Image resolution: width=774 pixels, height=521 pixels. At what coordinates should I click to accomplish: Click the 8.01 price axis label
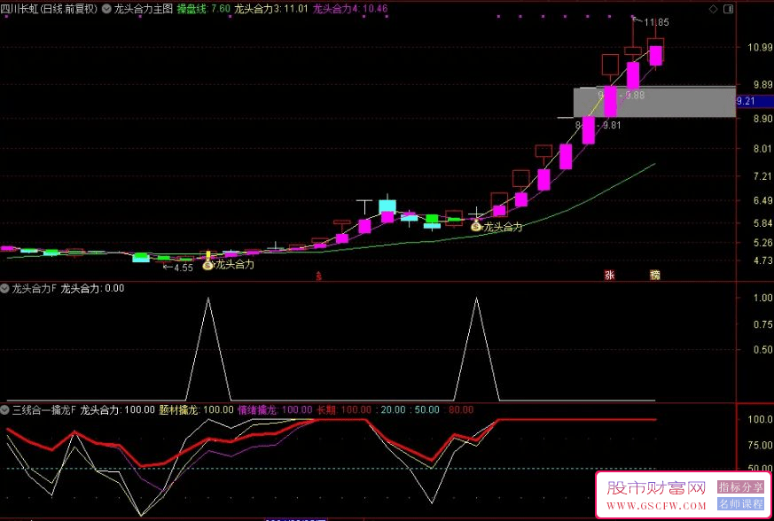coord(762,149)
